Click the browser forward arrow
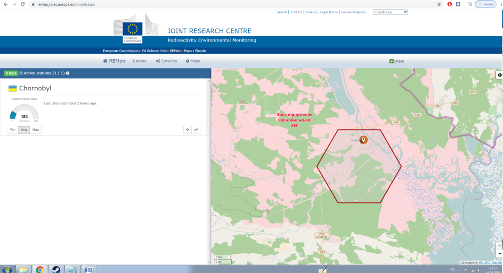Image resolution: width=503 pixels, height=273 pixels. pos(14,4)
